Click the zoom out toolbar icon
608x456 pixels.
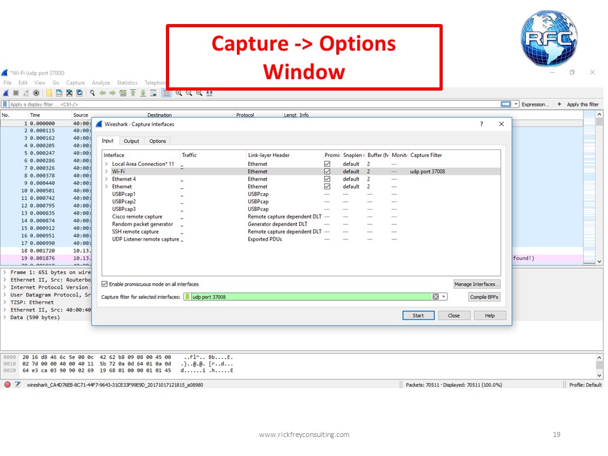tap(189, 93)
